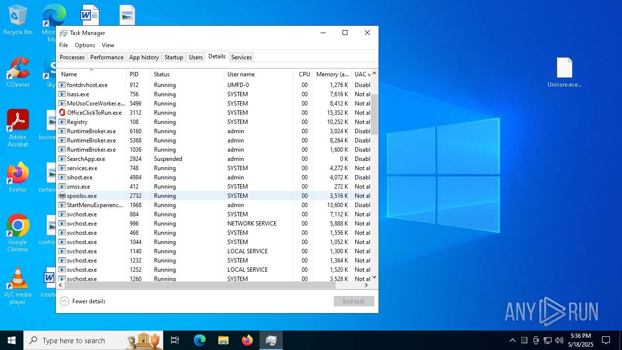Image resolution: width=622 pixels, height=350 pixels.
Task: Click memory value 15,352 K
Action: [x=337, y=113]
